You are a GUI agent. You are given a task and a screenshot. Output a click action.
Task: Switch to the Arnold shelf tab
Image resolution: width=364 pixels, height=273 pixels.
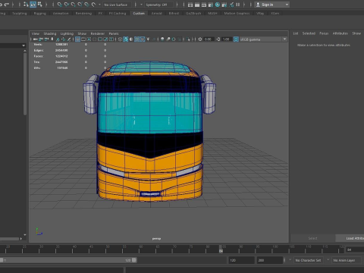click(x=156, y=13)
